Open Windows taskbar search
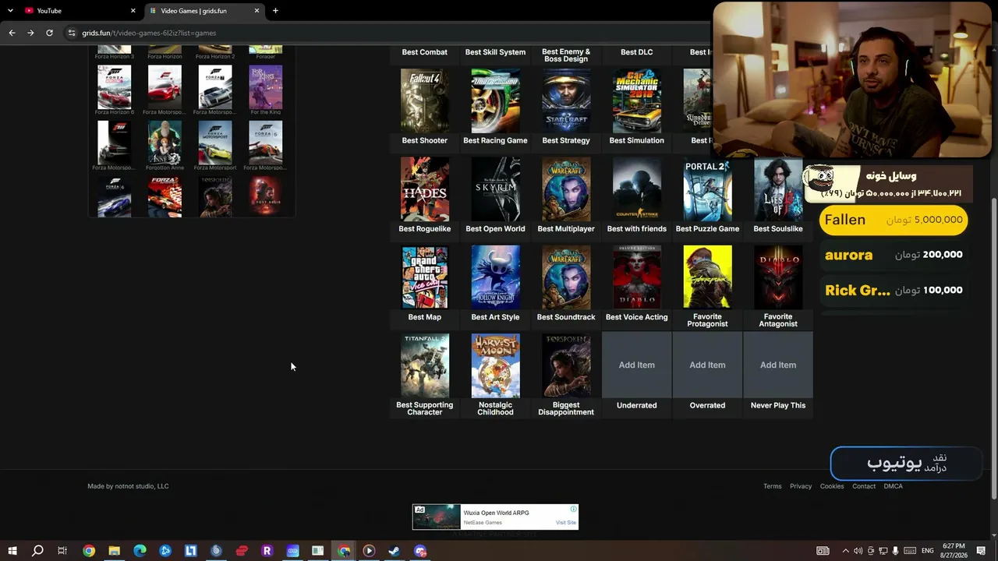998x561 pixels. [37, 551]
